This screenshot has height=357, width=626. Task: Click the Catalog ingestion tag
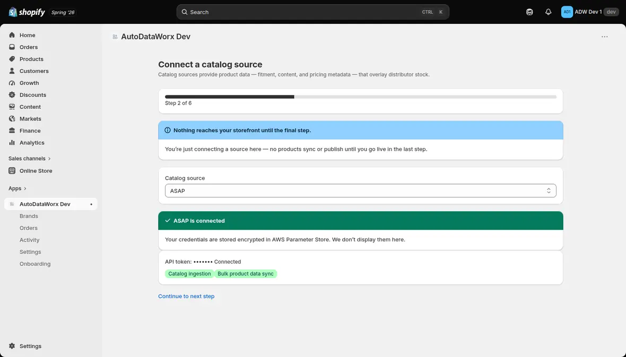pos(189,274)
